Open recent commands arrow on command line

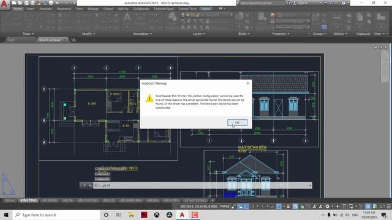click(x=310, y=185)
